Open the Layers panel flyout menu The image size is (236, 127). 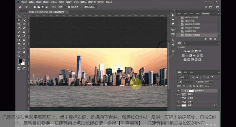point(219,72)
